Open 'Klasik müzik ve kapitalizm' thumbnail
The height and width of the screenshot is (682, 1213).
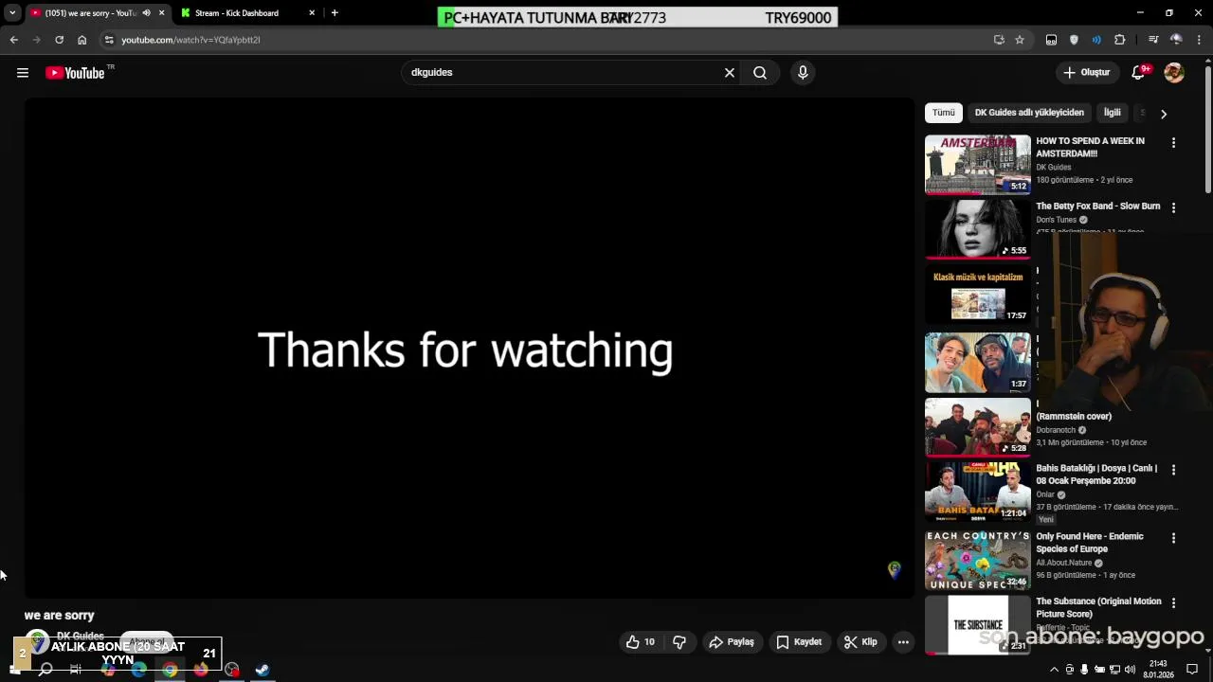point(977,295)
